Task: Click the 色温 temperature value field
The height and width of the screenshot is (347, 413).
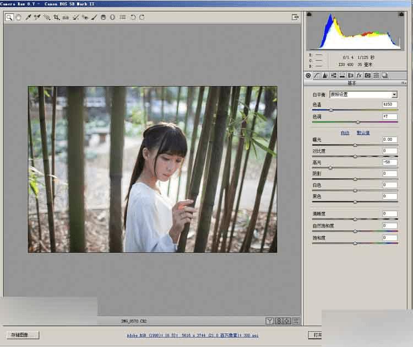Action: point(390,104)
